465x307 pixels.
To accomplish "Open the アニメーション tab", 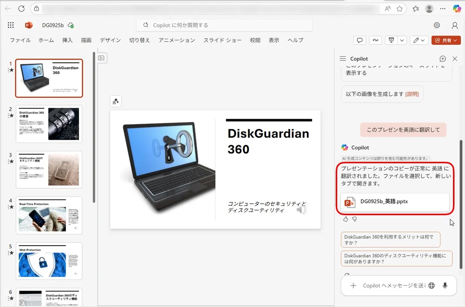I will (x=177, y=40).
